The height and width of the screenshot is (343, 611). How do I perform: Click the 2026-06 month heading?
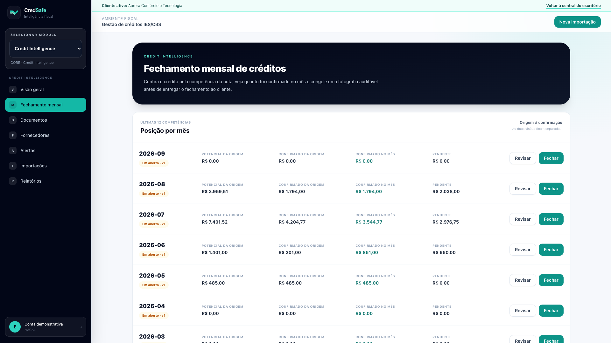click(152, 245)
